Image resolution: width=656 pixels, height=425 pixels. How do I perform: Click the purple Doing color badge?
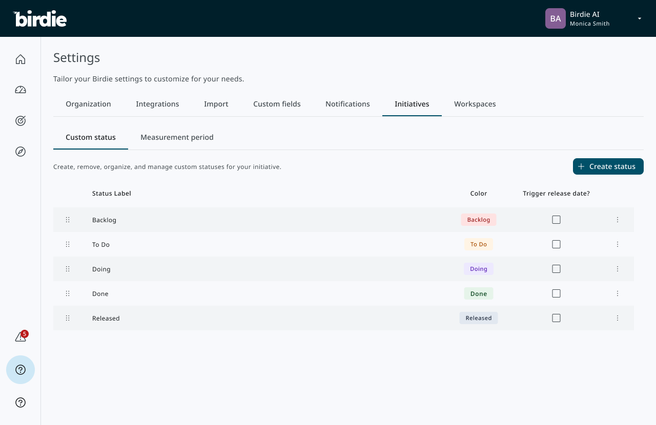478,269
